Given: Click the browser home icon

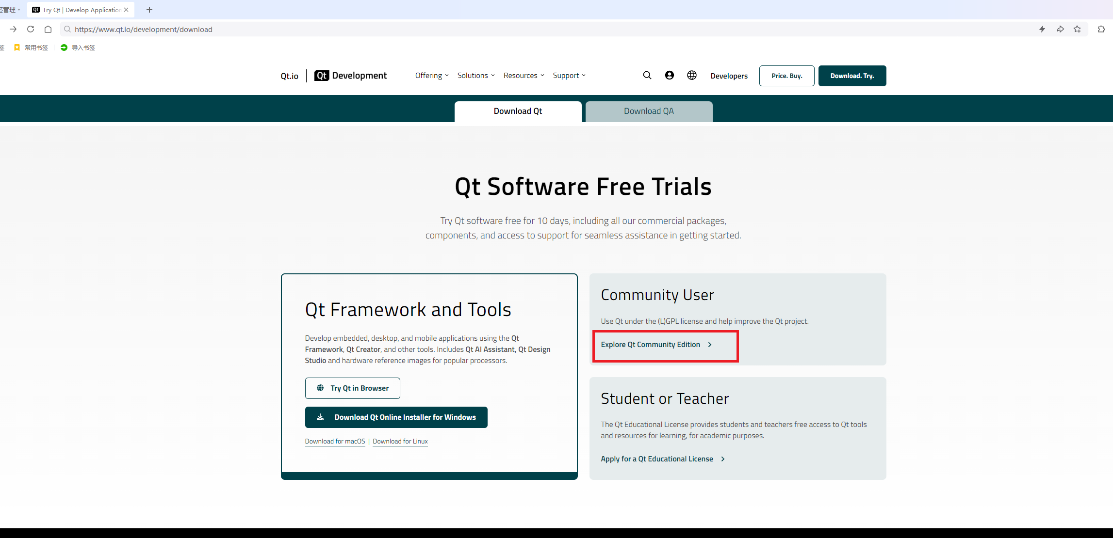Looking at the screenshot, I should [48, 29].
